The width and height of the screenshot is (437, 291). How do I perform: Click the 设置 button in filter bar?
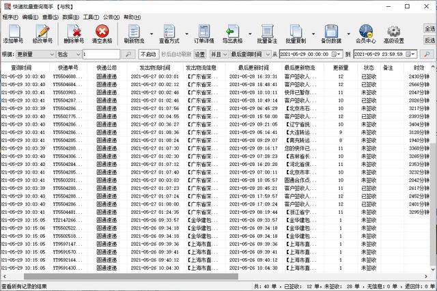(x=200, y=55)
